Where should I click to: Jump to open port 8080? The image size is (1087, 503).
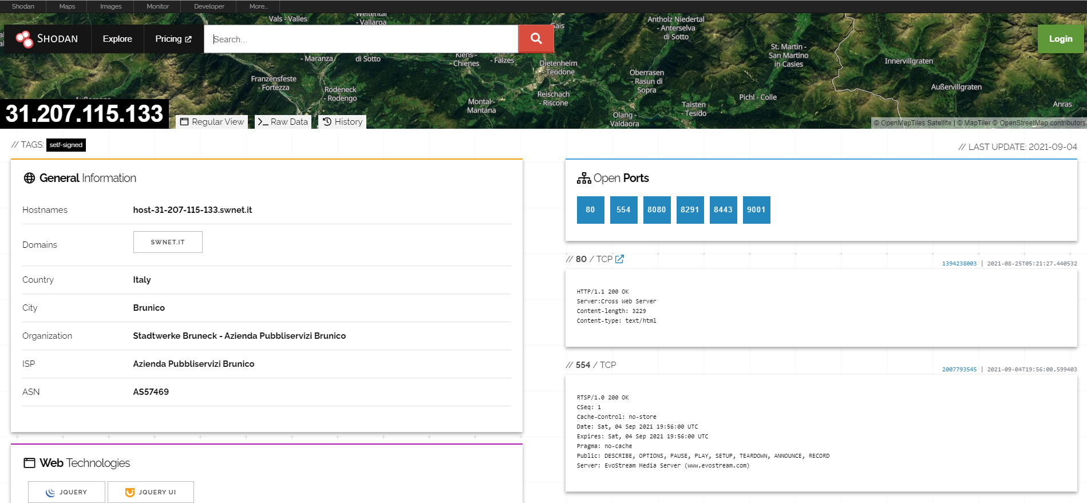pos(657,210)
